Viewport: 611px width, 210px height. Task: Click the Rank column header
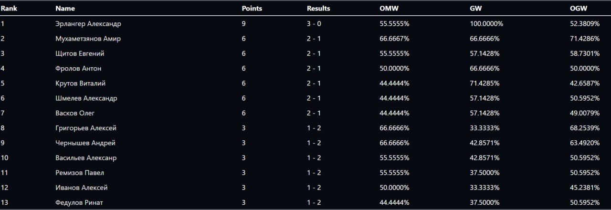[8, 8]
